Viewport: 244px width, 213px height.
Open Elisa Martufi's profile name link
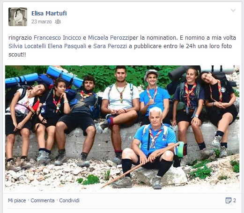(49, 14)
